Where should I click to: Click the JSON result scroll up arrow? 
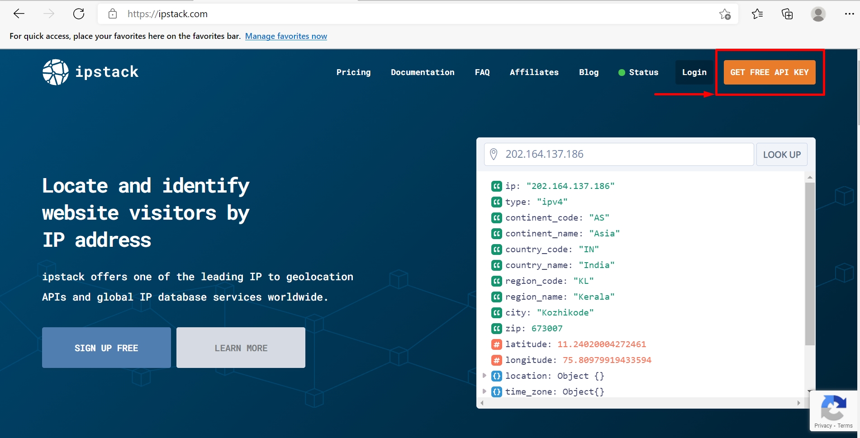coord(810,177)
